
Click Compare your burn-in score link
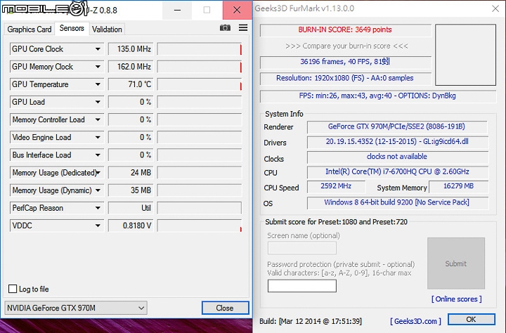[346, 46]
